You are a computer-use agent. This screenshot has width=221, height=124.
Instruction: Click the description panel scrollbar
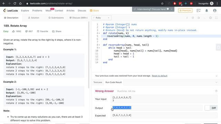click(x=89, y=55)
